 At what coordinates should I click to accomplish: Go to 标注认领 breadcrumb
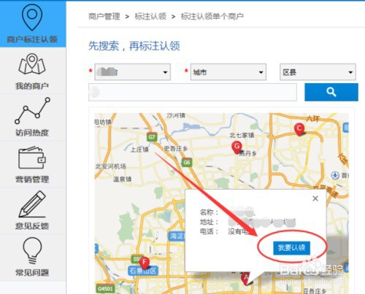(150, 17)
